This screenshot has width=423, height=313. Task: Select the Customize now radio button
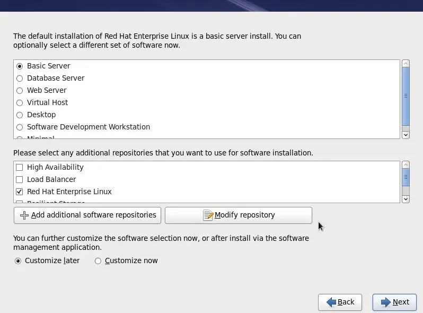coord(98,261)
